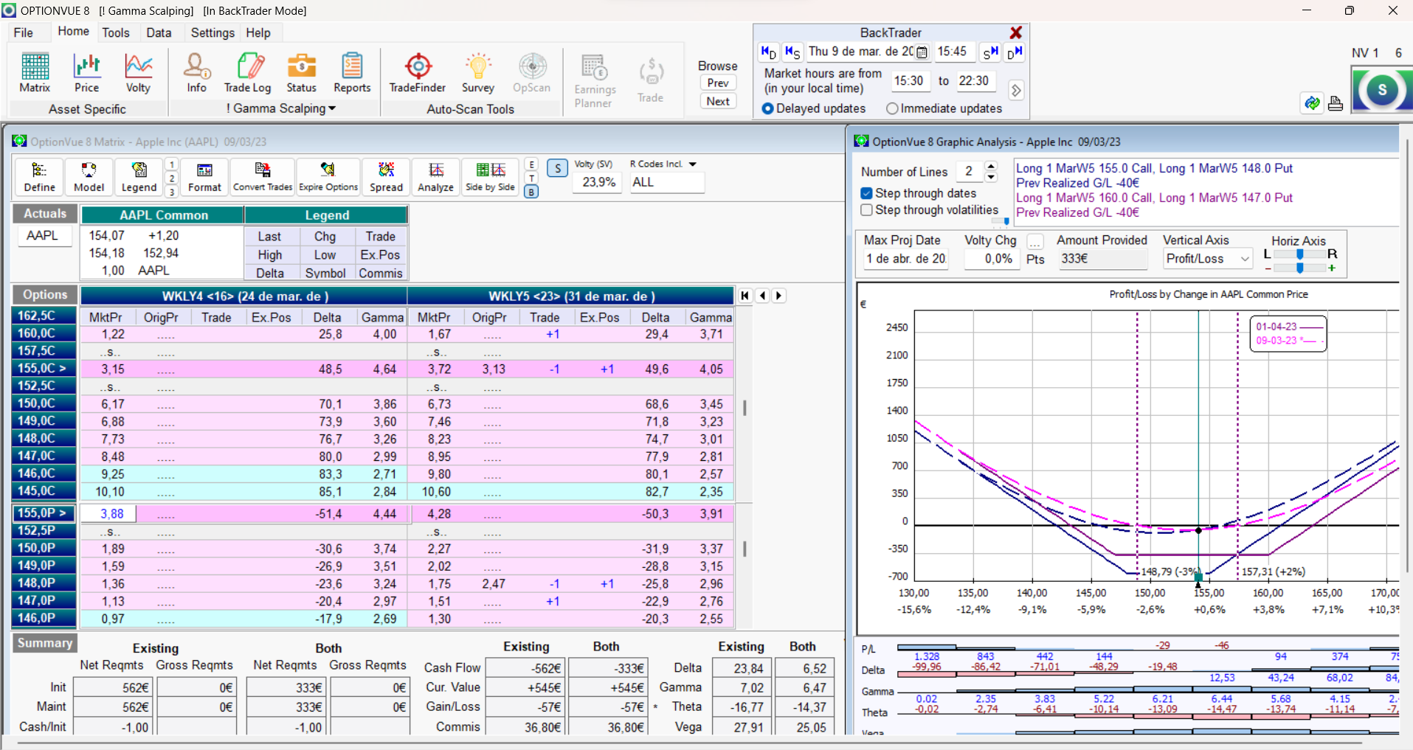Click the Legend tool icon
The width and height of the screenshot is (1413, 750).
click(139, 178)
